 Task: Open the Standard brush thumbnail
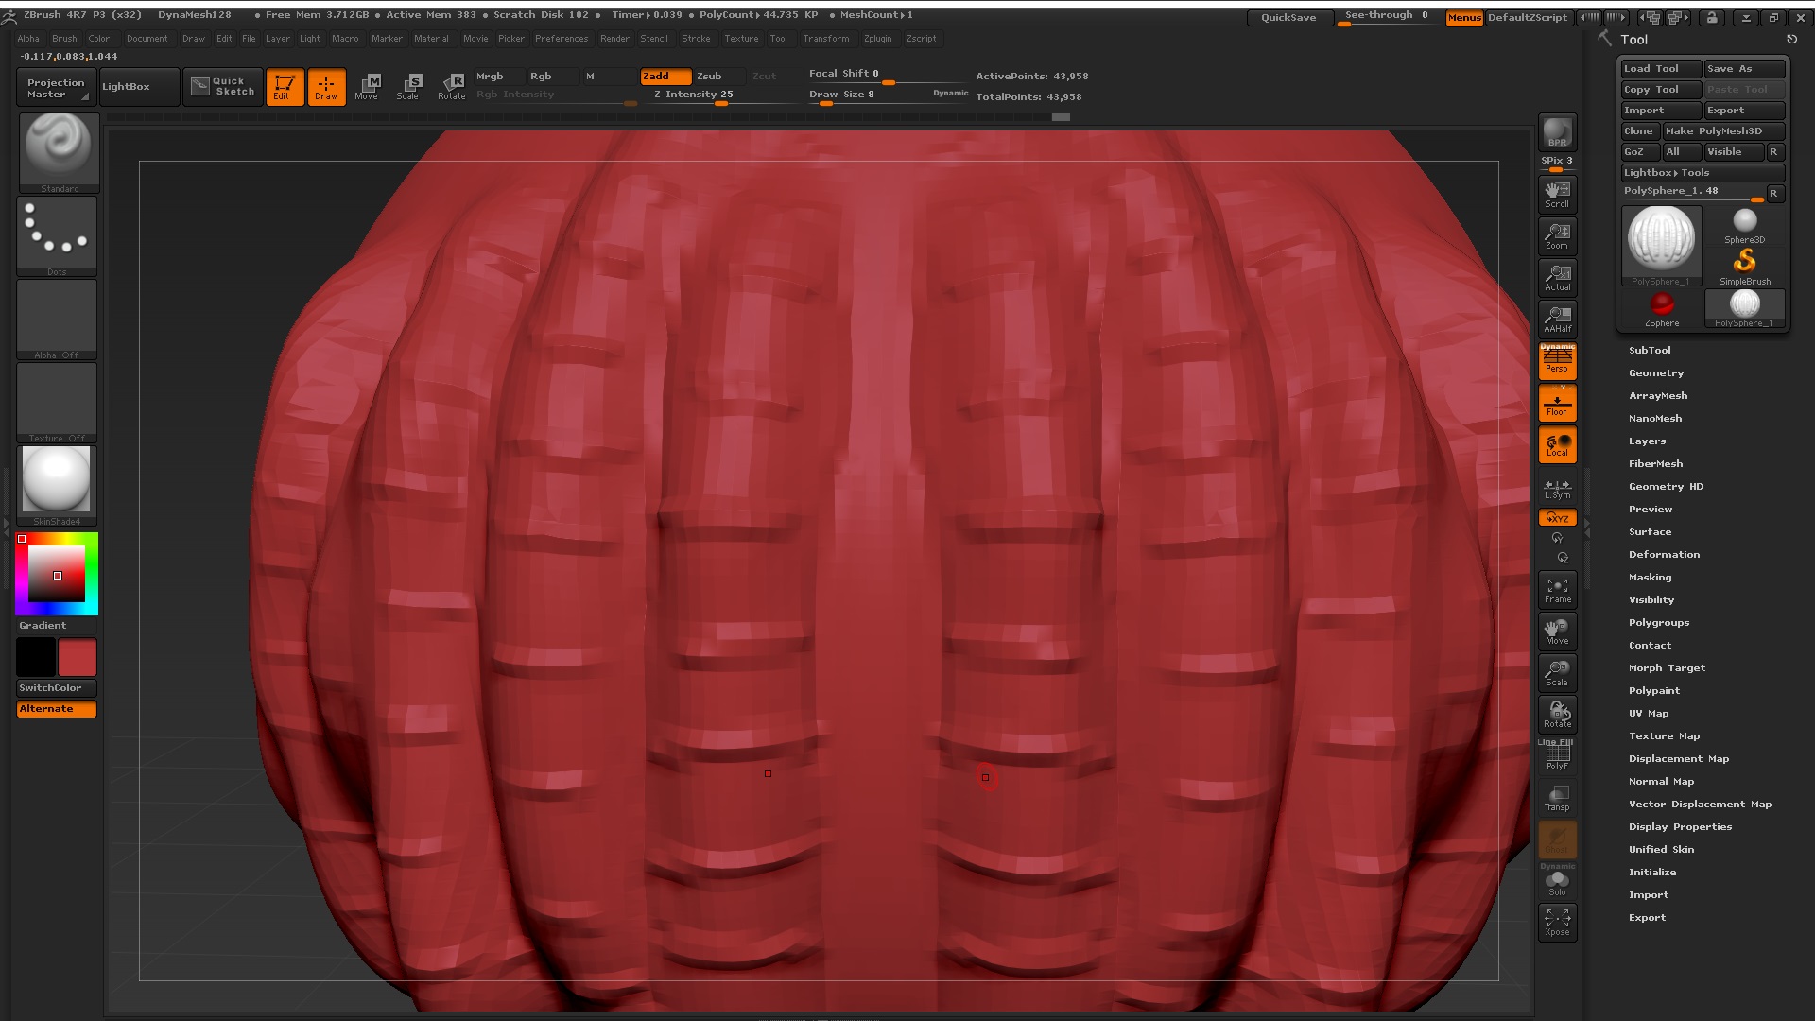[x=59, y=147]
